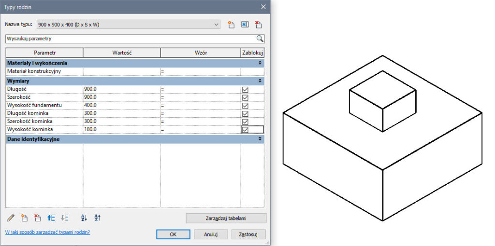
Task: Click the Zarządzaj tabelami button
Action: [226, 219]
